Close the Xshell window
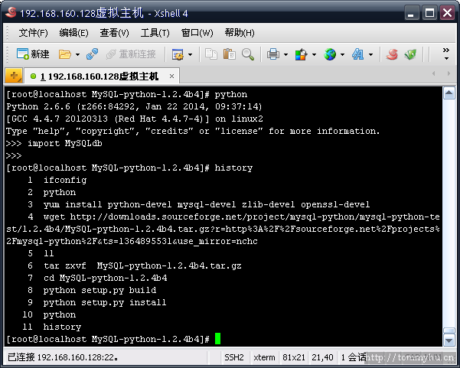This screenshot has height=368, width=460. coord(448,13)
